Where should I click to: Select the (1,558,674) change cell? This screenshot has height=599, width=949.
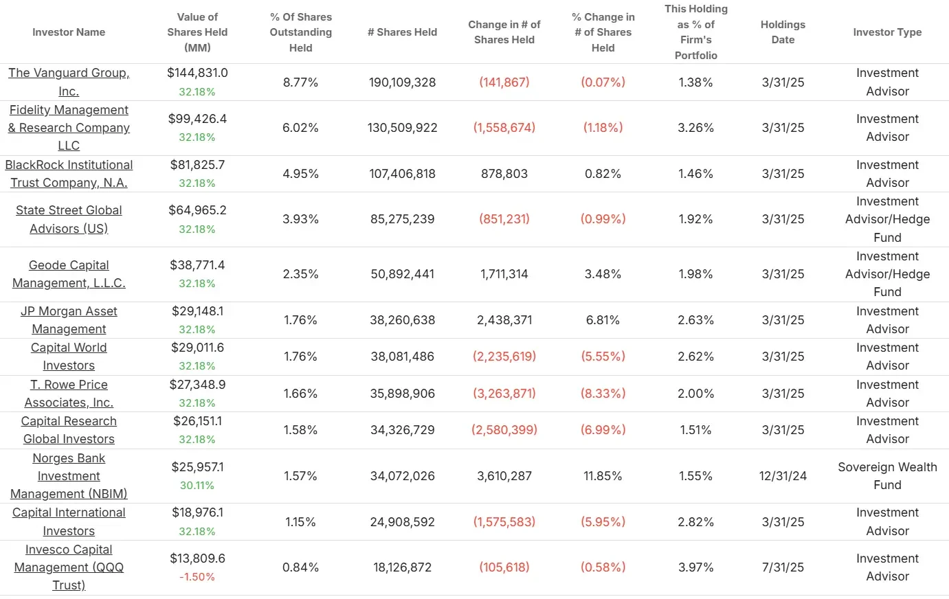[504, 128]
